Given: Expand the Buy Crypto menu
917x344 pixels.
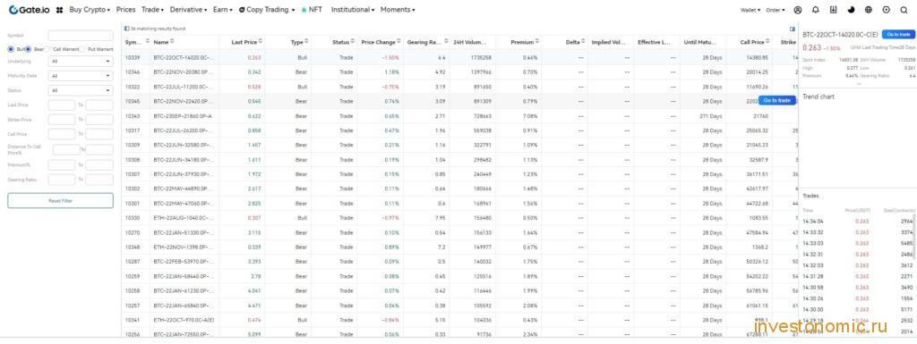Looking at the screenshot, I should pyautogui.click(x=90, y=10).
